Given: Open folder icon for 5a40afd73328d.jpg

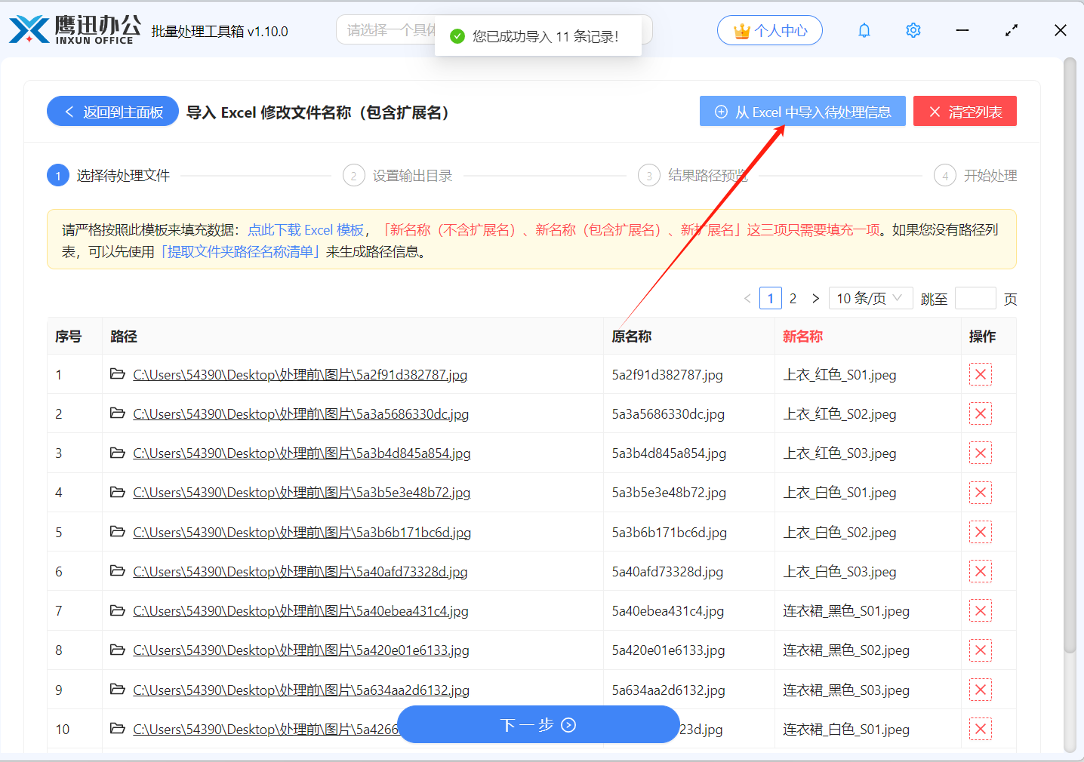Looking at the screenshot, I should pyautogui.click(x=118, y=571).
